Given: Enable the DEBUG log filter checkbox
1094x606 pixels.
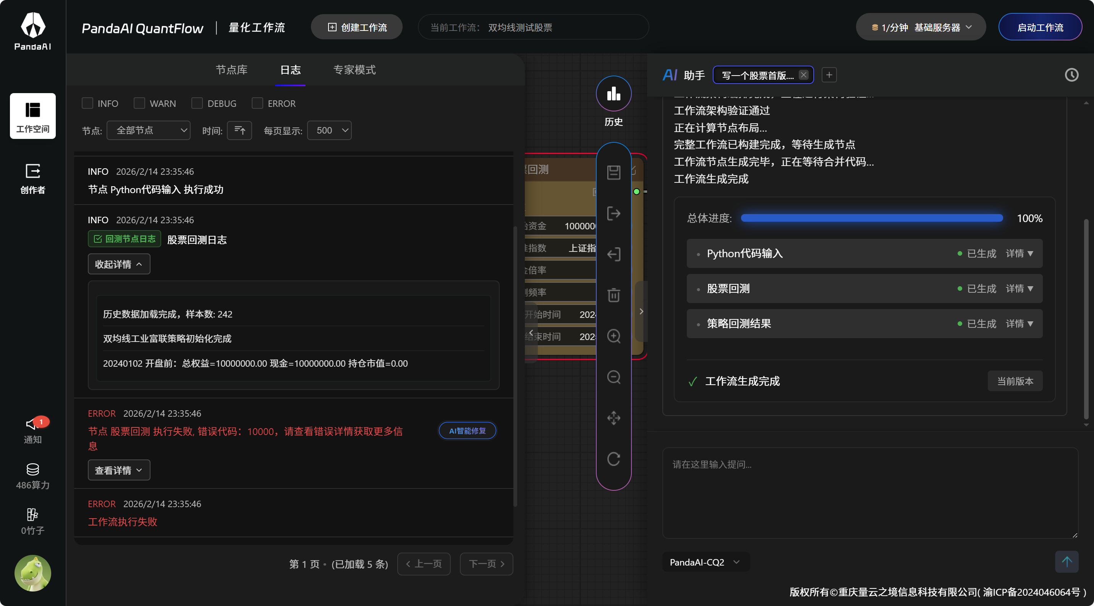Looking at the screenshot, I should click(x=197, y=103).
